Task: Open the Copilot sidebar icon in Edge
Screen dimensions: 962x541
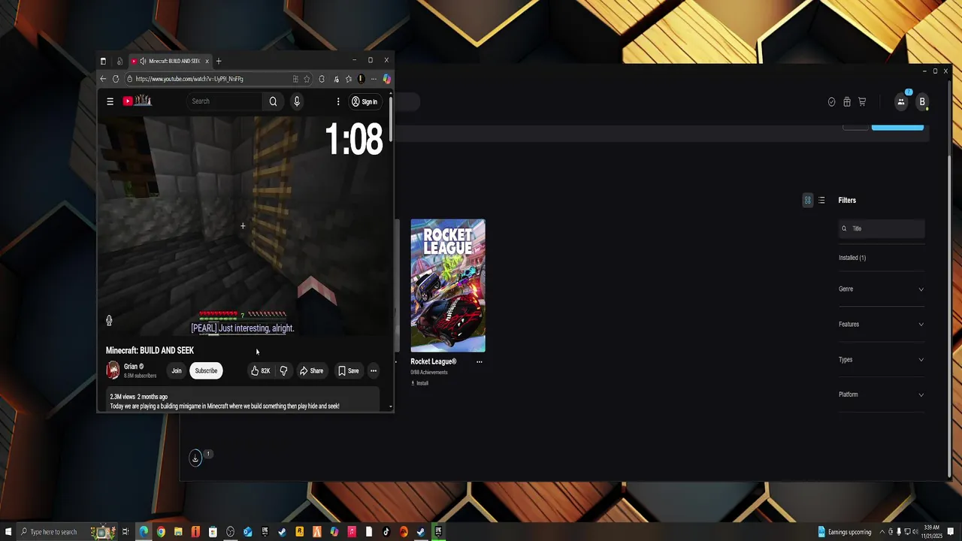Action: click(x=386, y=79)
